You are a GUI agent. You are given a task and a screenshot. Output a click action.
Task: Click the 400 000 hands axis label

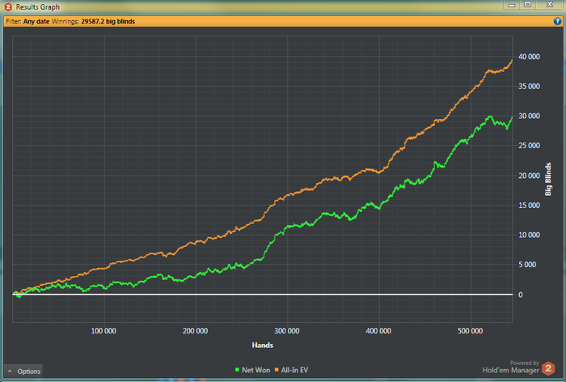(x=378, y=331)
